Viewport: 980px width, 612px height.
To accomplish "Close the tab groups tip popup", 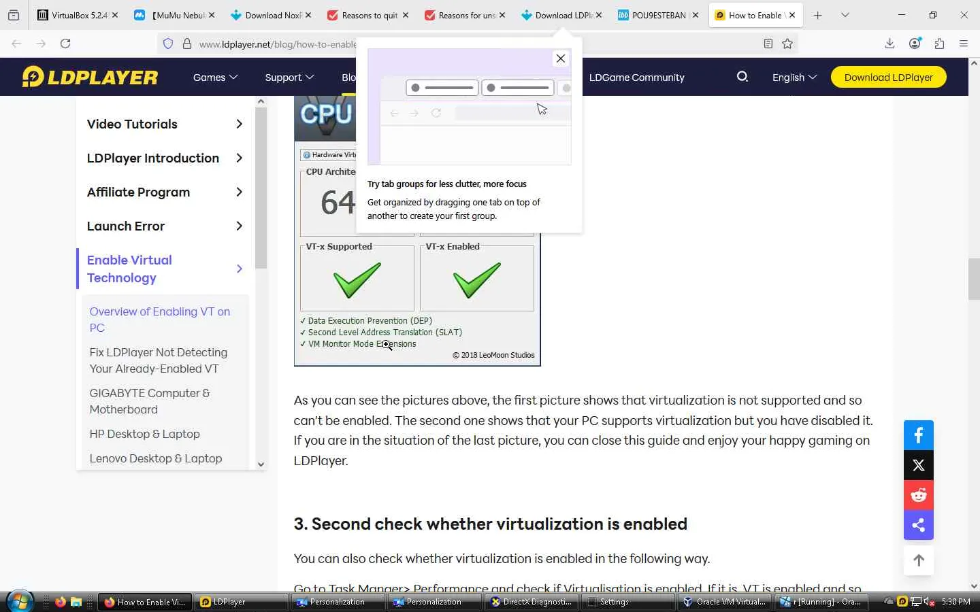I will coord(561,58).
